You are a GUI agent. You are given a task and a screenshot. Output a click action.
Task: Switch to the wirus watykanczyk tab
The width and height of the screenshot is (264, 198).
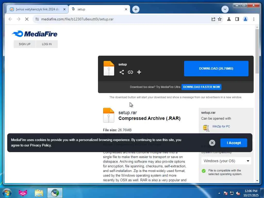[x=38, y=9]
